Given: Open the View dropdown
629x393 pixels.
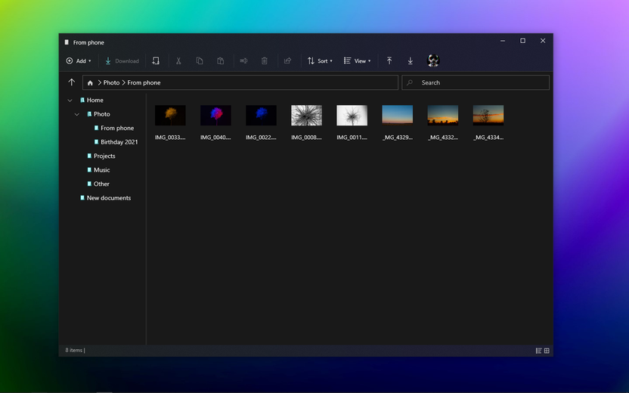Looking at the screenshot, I should (x=357, y=61).
